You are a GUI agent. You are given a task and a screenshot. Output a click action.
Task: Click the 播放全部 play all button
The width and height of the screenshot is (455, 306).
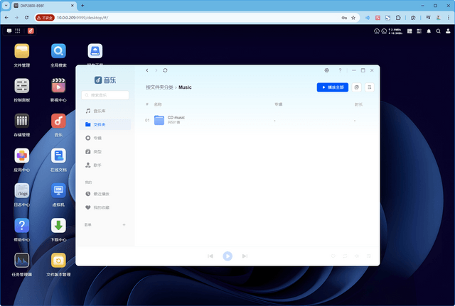[333, 87]
